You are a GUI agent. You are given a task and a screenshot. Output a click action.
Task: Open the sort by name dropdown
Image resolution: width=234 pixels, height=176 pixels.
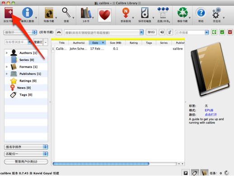pyautogui.click(x=26, y=147)
